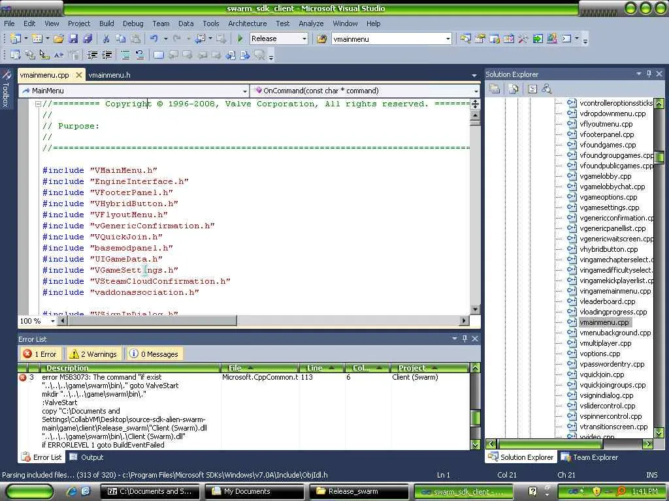The width and height of the screenshot is (669, 501).
Task: Start debugging with the green play icon
Action: [240, 38]
